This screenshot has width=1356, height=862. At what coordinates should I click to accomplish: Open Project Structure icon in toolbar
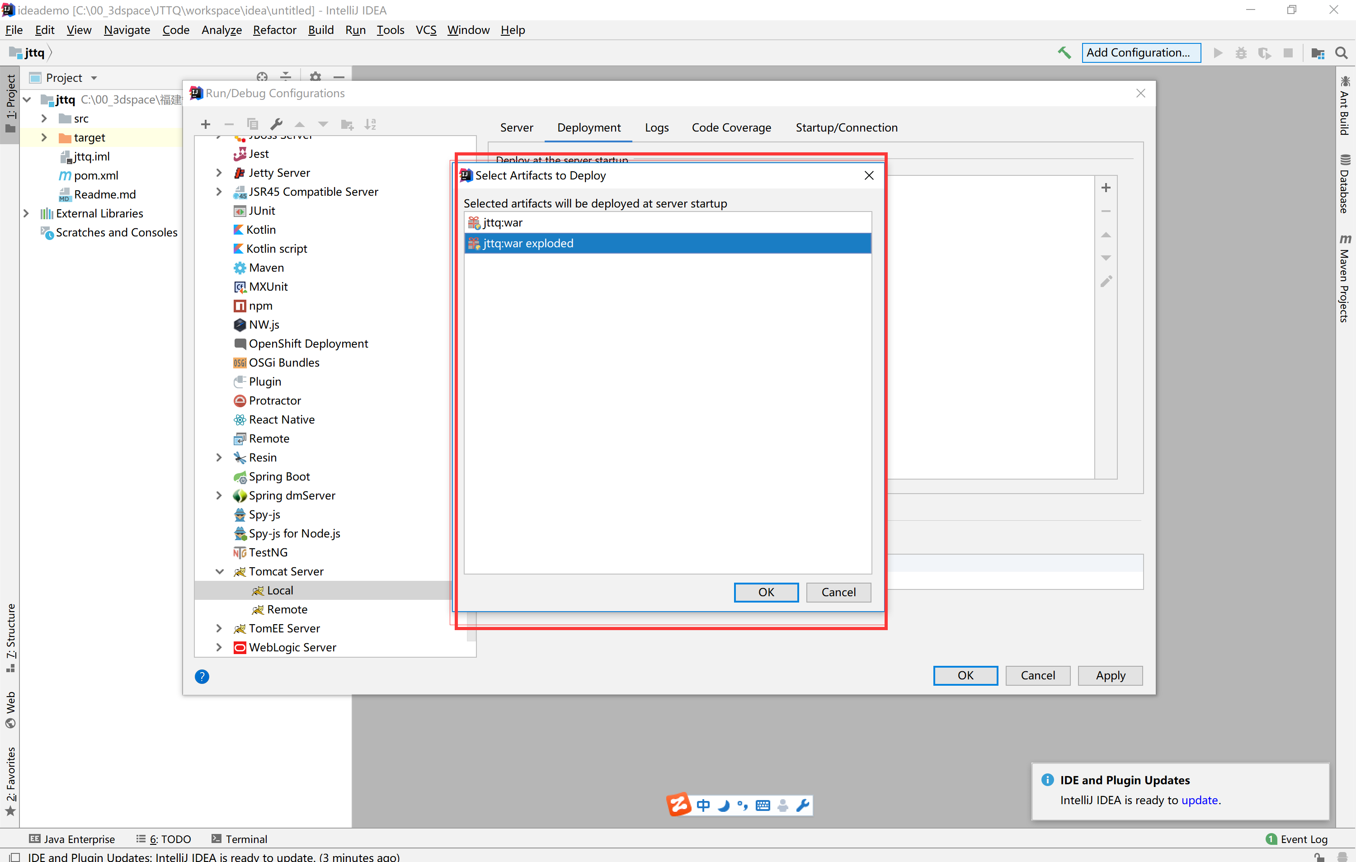coord(1317,53)
